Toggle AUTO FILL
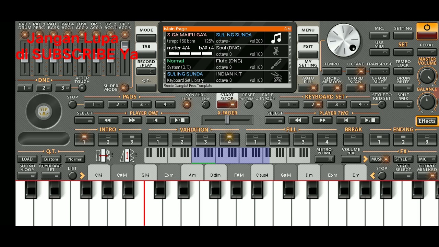The image size is (439, 247). (308, 87)
